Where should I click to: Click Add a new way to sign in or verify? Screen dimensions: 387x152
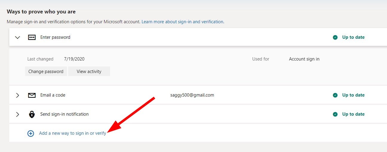[x=73, y=133]
